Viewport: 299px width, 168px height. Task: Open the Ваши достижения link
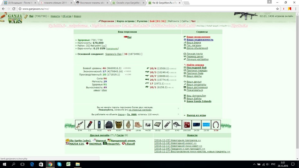tap(197, 87)
